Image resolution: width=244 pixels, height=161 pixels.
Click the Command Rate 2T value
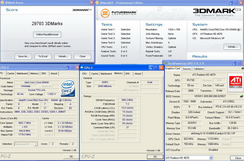pyautogui.click(x=127, y=127)
